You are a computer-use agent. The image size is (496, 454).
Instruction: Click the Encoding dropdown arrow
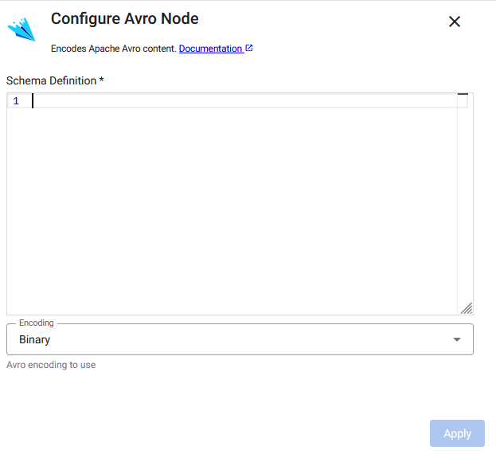point(456,339)
